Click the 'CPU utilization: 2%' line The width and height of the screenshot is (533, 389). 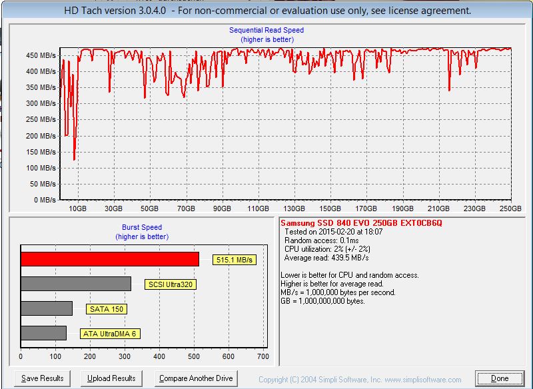[327, 249]
